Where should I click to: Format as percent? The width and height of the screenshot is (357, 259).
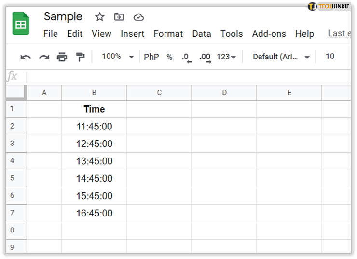point(169,57)
